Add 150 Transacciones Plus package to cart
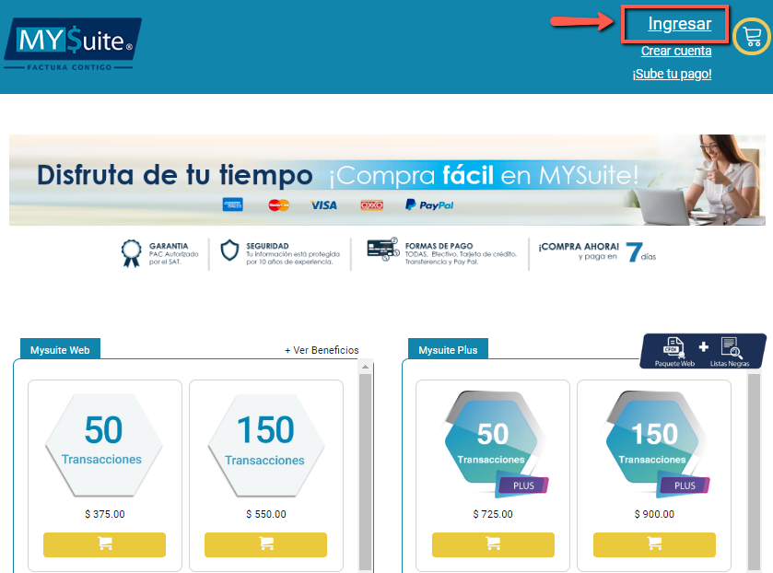 coord(654,544)
